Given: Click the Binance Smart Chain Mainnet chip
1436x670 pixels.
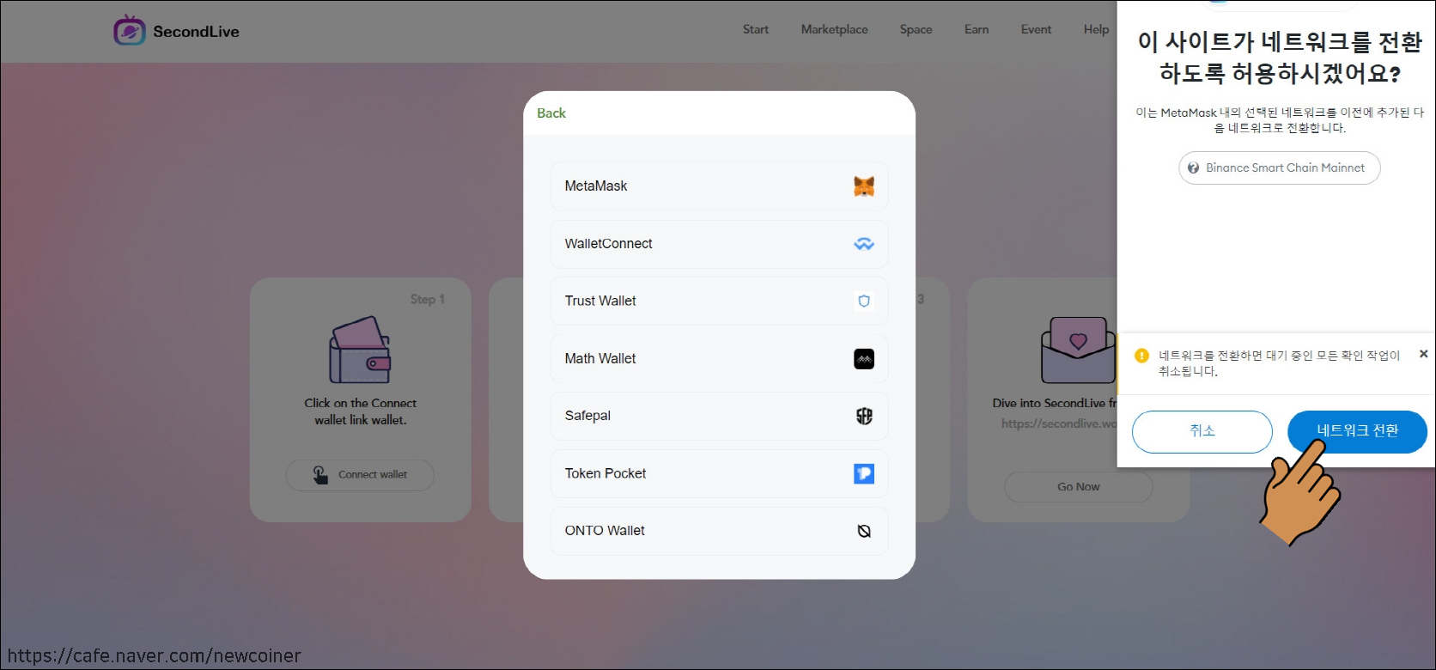Looking at the screenshot, I should click(1279, 168).
